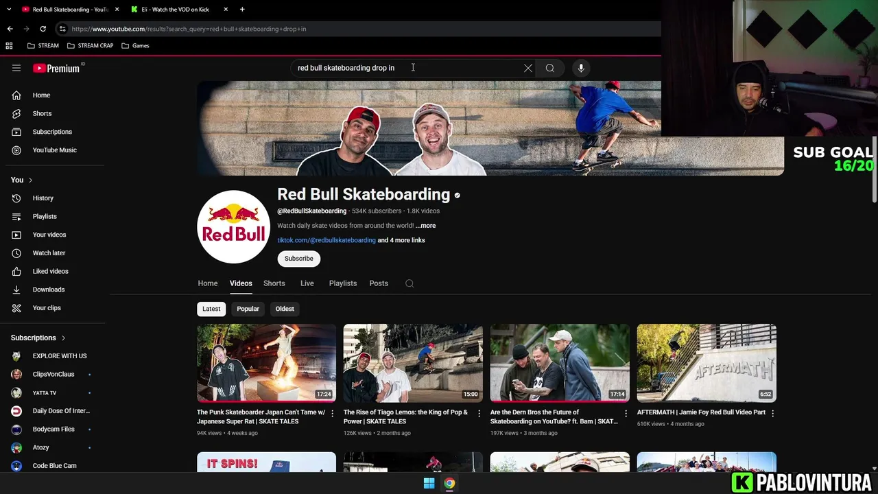The width and height of the screenshot is (878, 494).
Task: Select the Oldest filter chip
Action: pos(285,309)
